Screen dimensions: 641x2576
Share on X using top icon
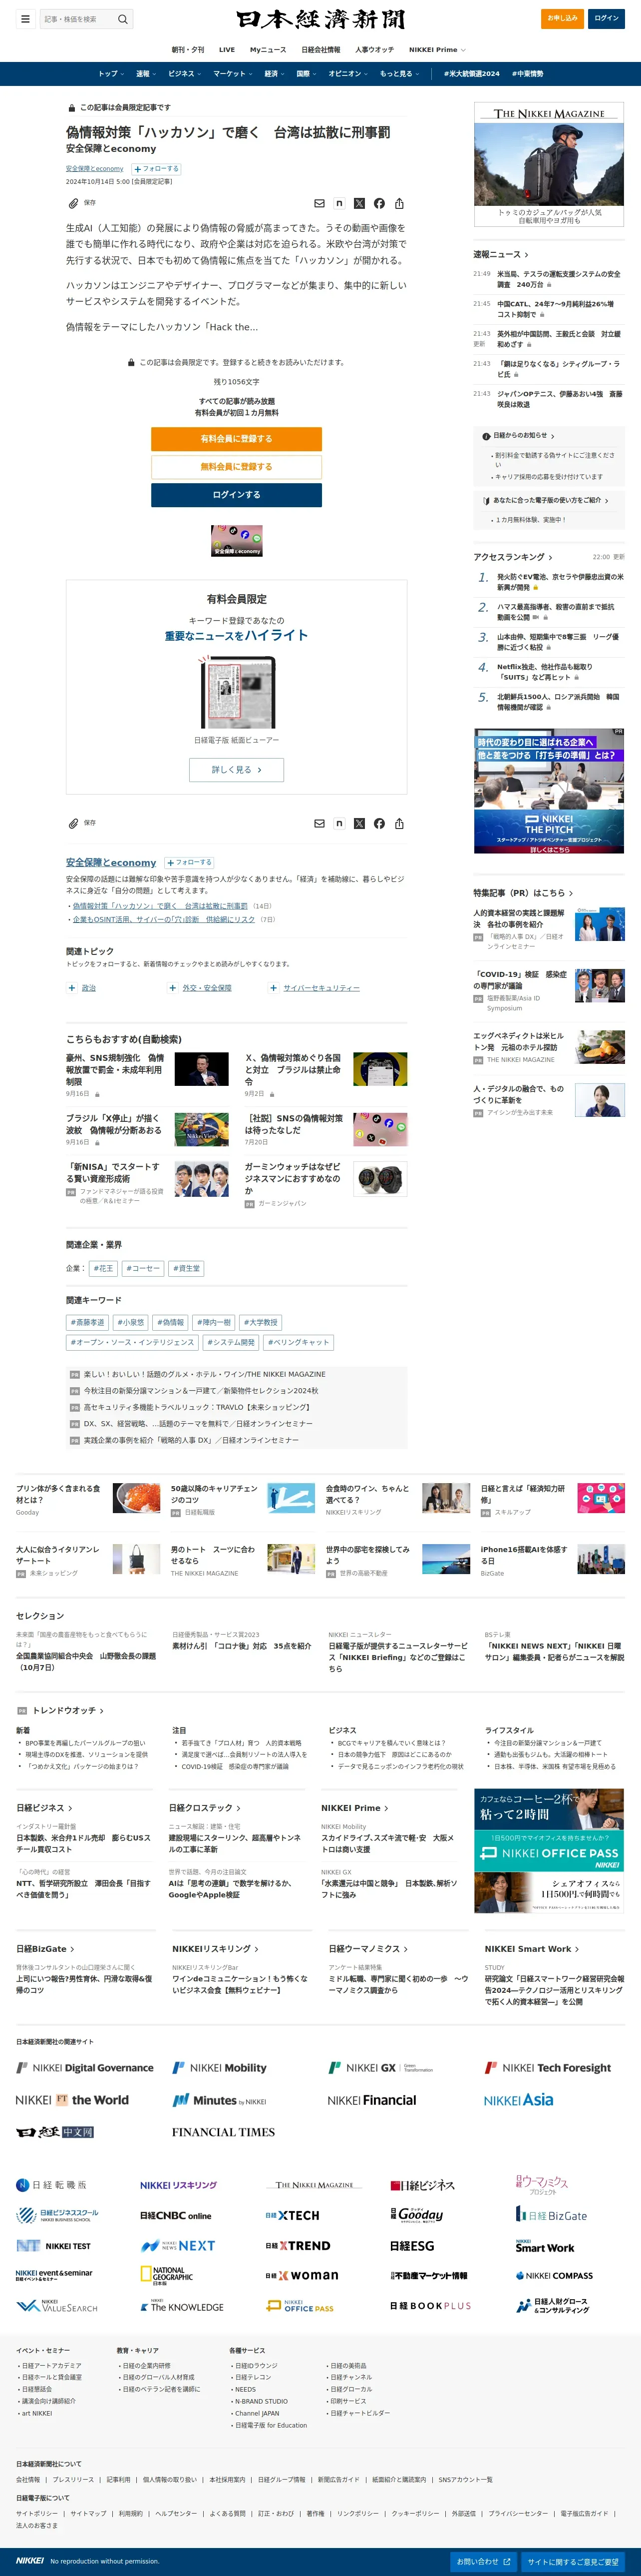tap(359, 203)
